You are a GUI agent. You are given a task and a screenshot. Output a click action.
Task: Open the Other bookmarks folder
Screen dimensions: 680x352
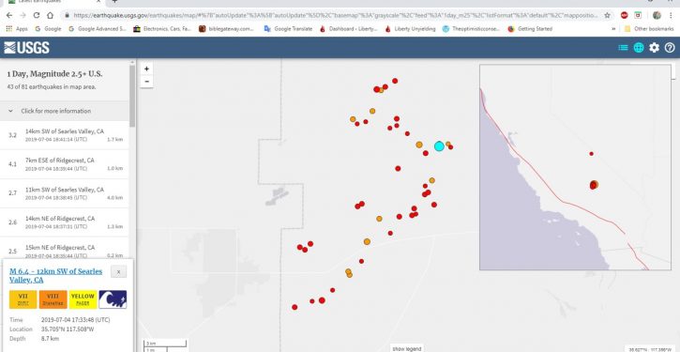click(x=649, y=29)
